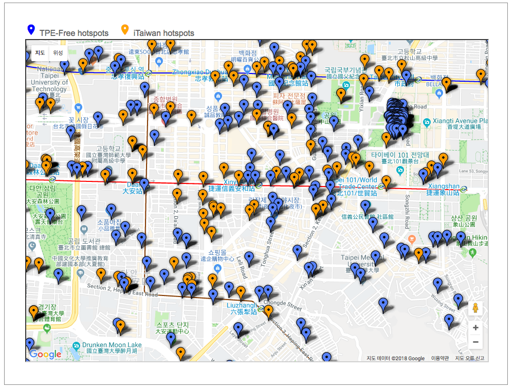This screenshot has height=389, width=514.
Task: Click the '信義公民會館' label text
Action: 358,217
